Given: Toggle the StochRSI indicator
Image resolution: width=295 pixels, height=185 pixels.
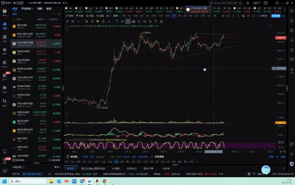Looking at the screenshot, I should [143, 157].
